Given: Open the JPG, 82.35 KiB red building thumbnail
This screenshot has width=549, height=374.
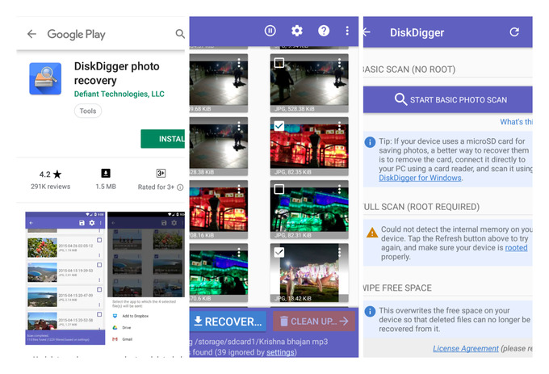Looking at the screenshot, I should click(309, 146).
